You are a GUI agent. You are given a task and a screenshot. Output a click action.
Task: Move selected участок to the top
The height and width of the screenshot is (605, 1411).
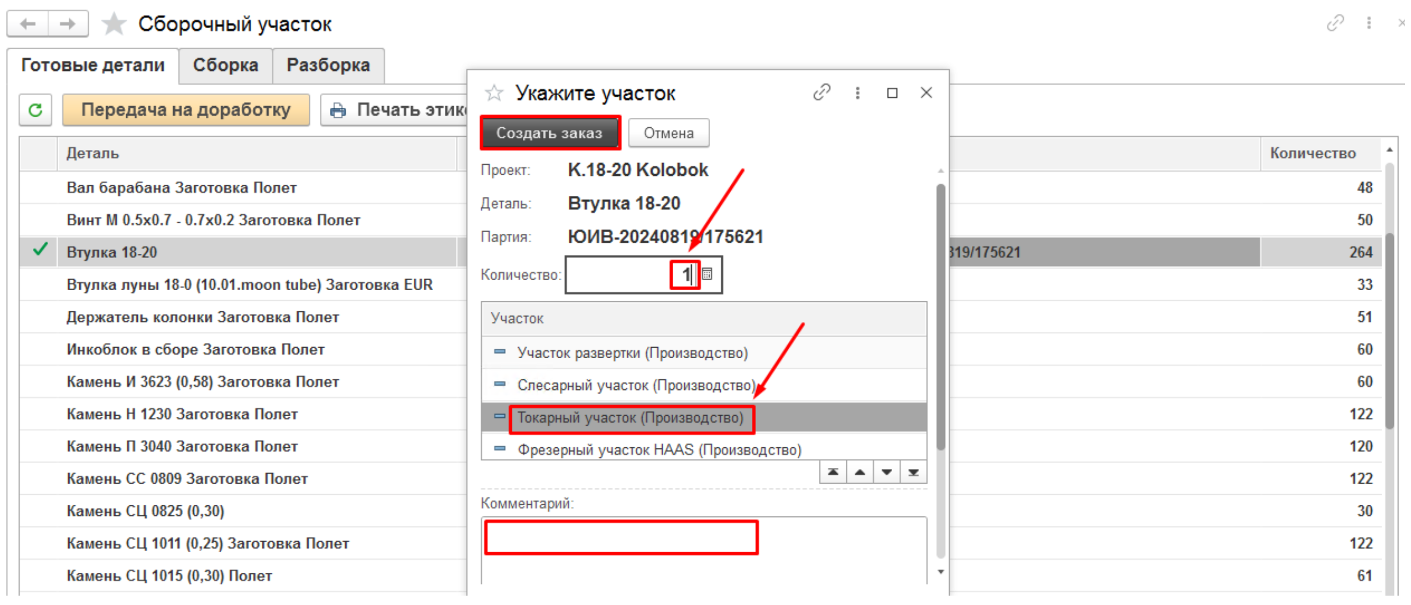tap(832, 473)
